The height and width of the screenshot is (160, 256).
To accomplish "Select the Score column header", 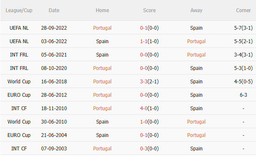I will [x=149, y=10].
